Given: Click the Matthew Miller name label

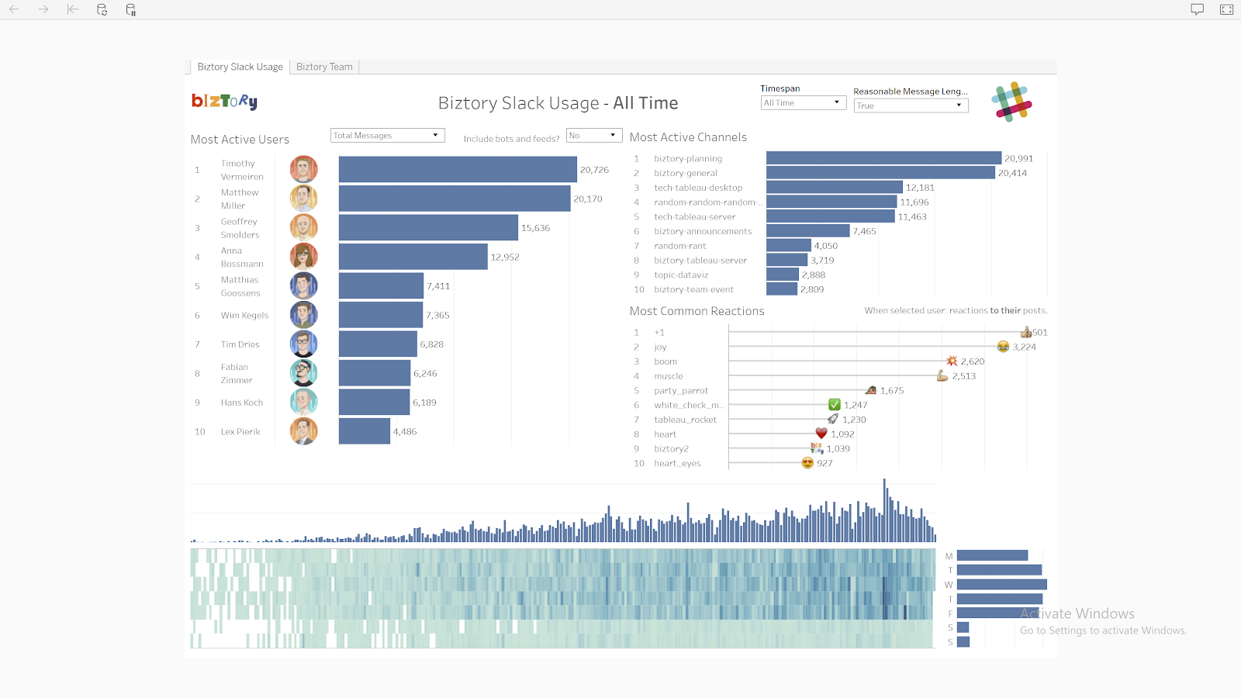Looking at the screenshot, I should coord(240,199).
